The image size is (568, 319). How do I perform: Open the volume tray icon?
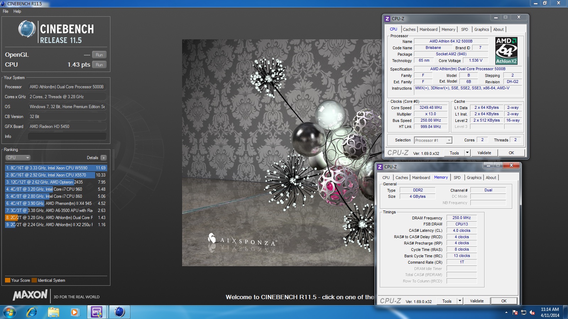coord(532,312)
